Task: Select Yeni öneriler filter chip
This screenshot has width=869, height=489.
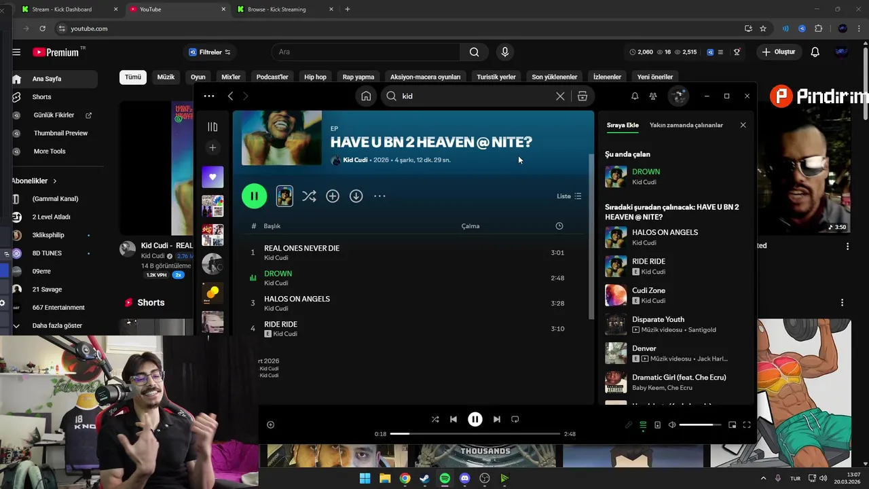Action: coord(655,77)
